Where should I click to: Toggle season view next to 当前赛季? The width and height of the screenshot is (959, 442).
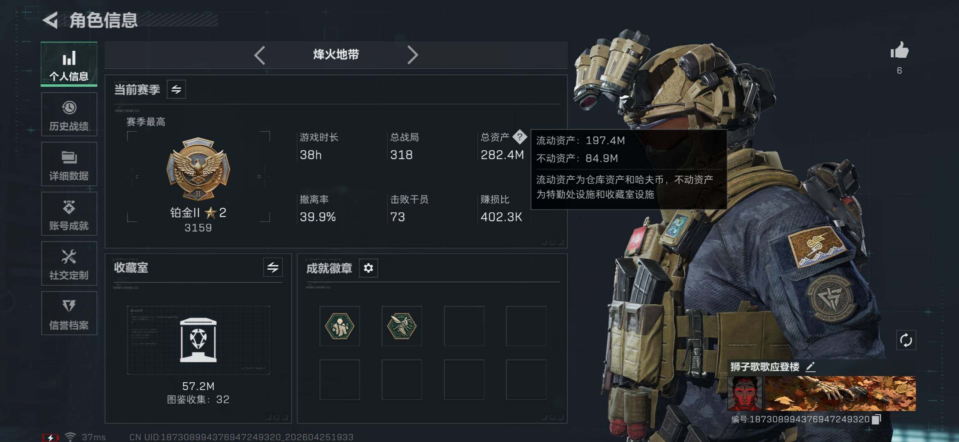176,89
